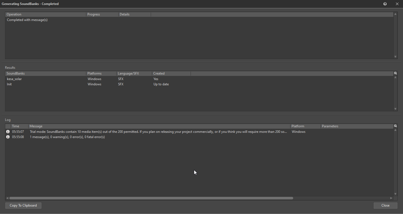Sort Results by Created column header
The image size is (403, 214).
[171, 73]
